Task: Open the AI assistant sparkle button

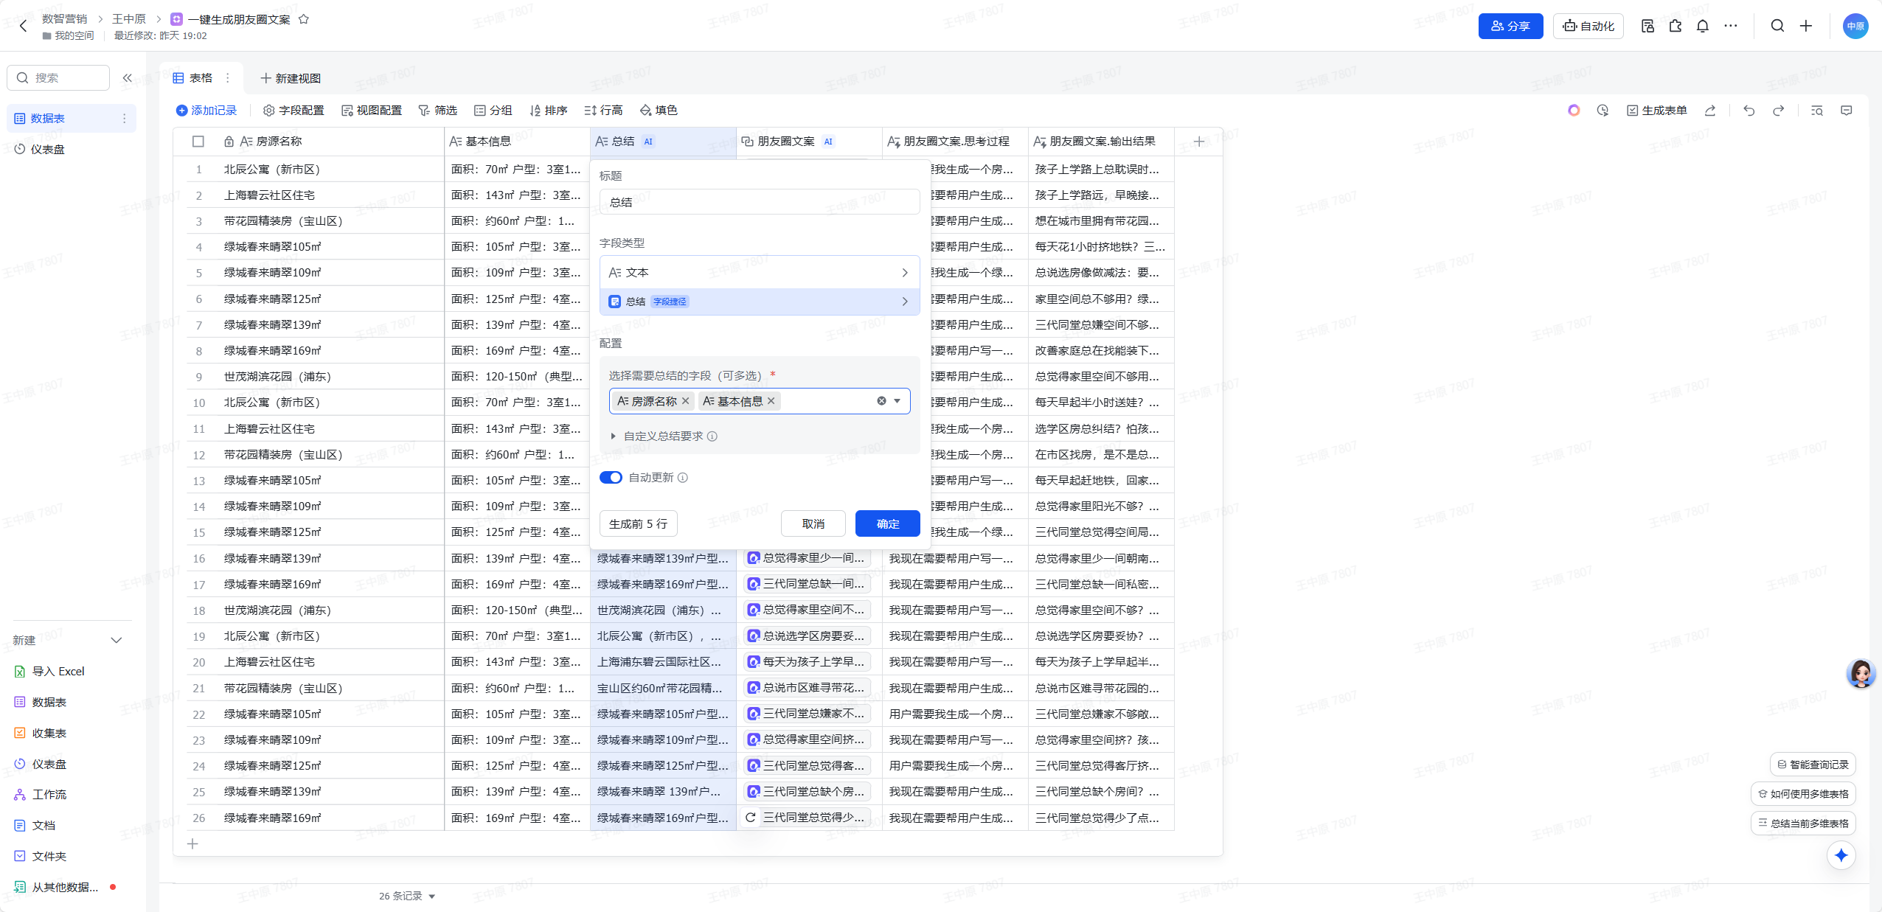Action: pyautogui.click(x=1841, y=855)
